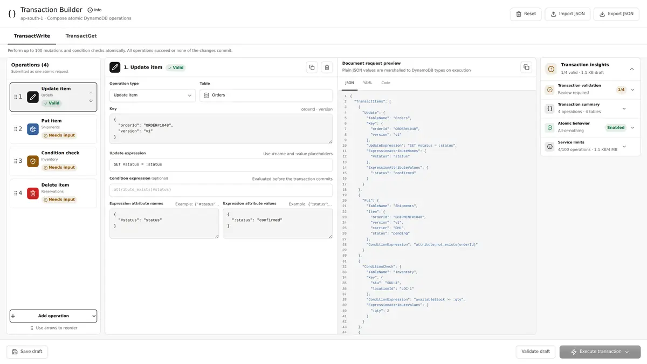Click the Table field showing Orders

[266, 95]
